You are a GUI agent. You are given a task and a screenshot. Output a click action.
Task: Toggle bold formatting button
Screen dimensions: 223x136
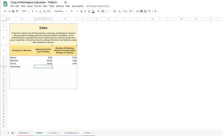coord(81,11)
